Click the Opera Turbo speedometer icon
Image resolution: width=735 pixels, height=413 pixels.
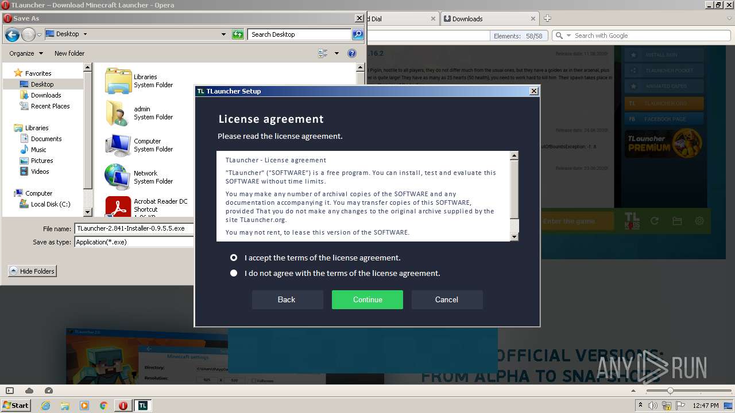coord(49,391)
